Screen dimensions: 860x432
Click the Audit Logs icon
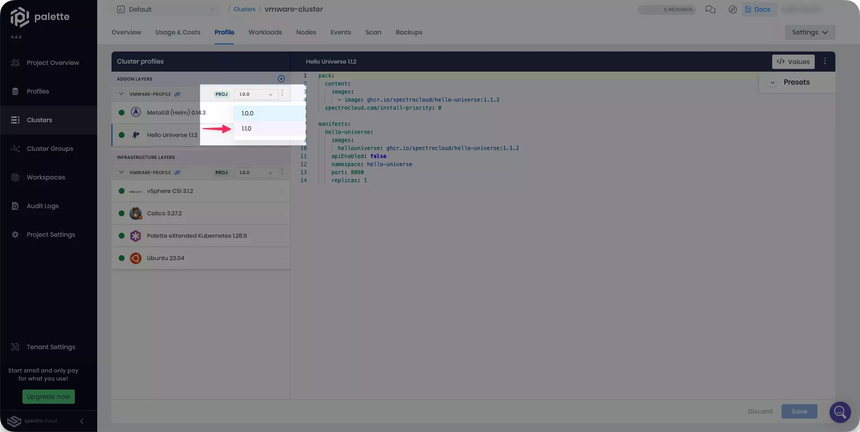coord(15,206)
